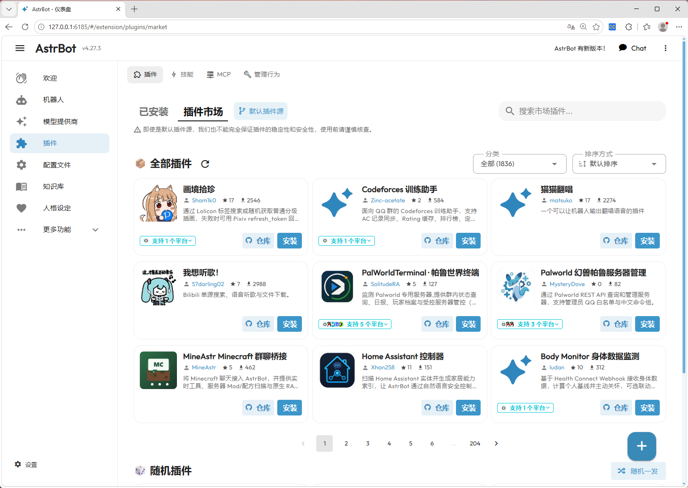This screenshot has width=688, height=488.
Task: Open 仓库 for 猫猫翻唱 plugin
Action: tap(616, 241)
